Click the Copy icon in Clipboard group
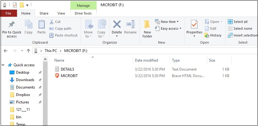Screen dimensions: 258x126 pyautogui.click(x=28, y=25)
